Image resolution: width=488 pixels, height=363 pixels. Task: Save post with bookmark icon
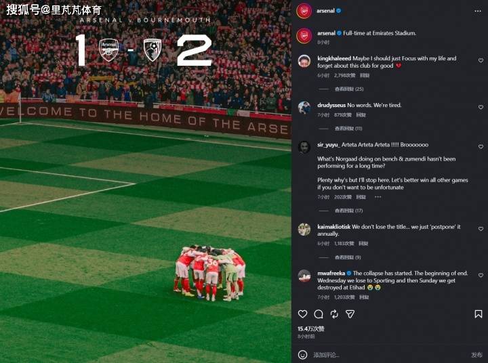479,314
